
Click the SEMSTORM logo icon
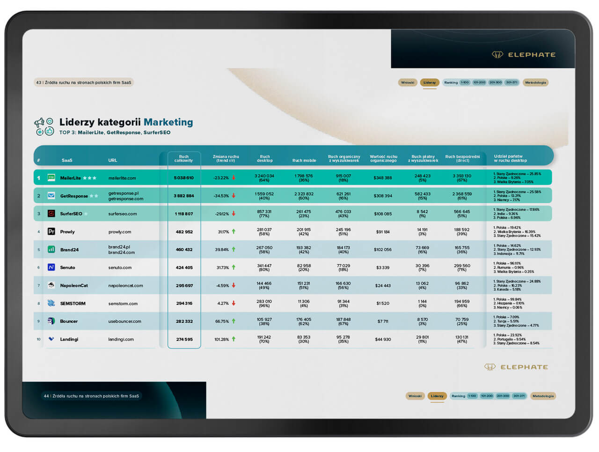[x=51, y=303]
